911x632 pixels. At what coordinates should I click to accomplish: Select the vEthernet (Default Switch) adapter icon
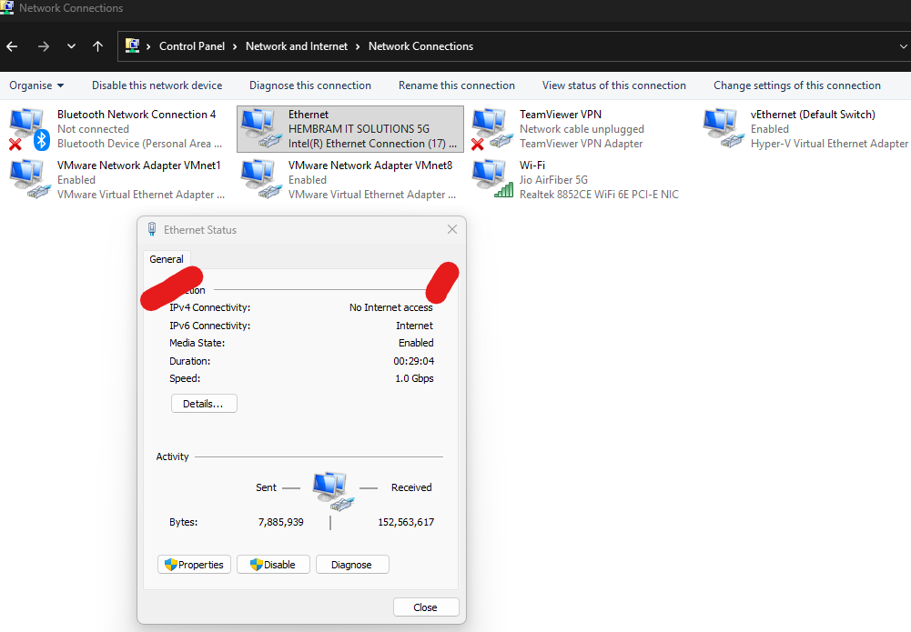723,129
